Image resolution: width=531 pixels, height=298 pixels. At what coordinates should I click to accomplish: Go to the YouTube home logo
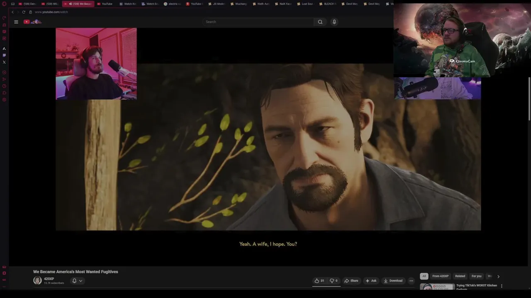pos(32,22)
